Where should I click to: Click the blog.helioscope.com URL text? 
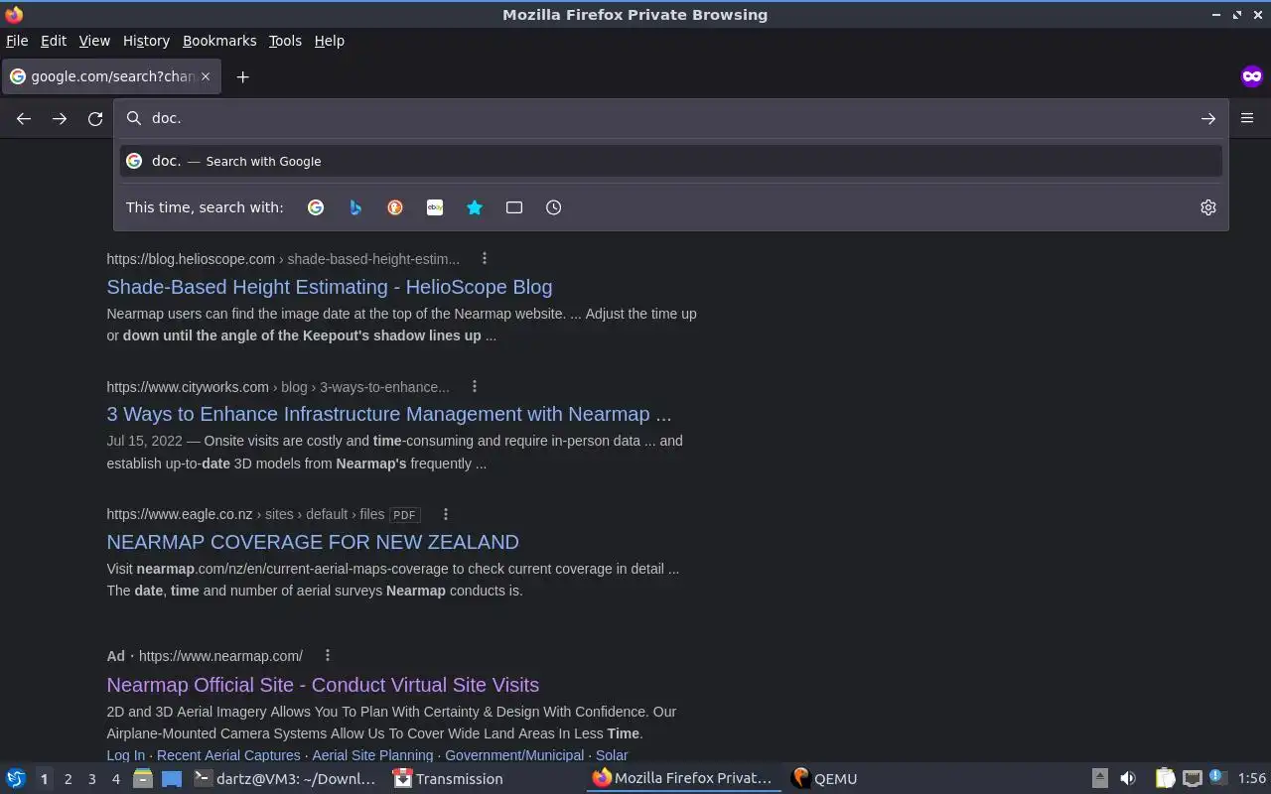[x=191, y=259]
